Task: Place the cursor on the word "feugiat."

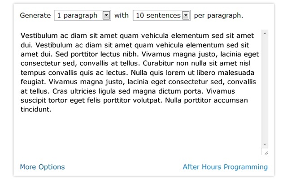Action: pyautogui.click(x=33, y=82)
